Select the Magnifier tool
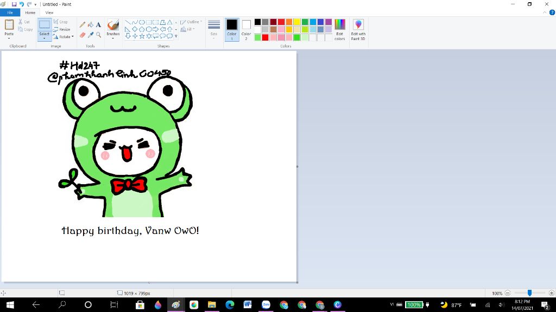This screenshot has height=312, width=556. click(x=98, y=35)
